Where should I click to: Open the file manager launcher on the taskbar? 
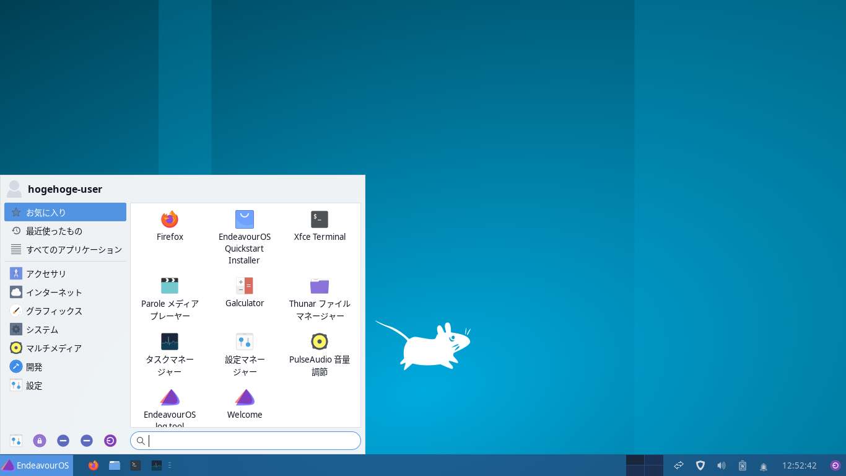pos(115,465)
